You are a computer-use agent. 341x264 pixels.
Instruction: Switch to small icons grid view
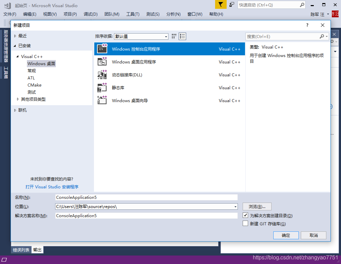click(x=174, y=36)
